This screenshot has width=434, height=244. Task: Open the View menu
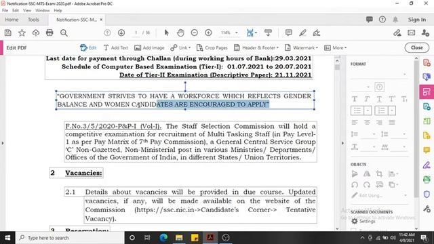27,11
